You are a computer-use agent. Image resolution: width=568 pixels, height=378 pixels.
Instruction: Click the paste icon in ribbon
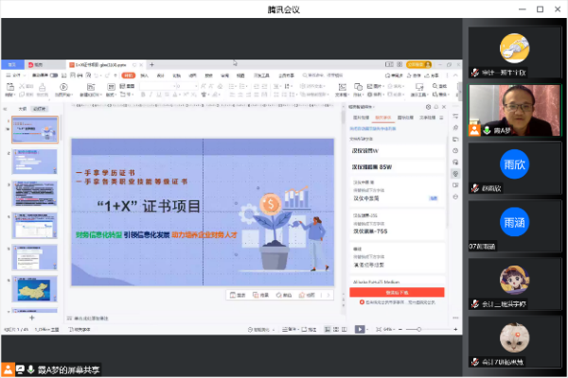[10, 87]
